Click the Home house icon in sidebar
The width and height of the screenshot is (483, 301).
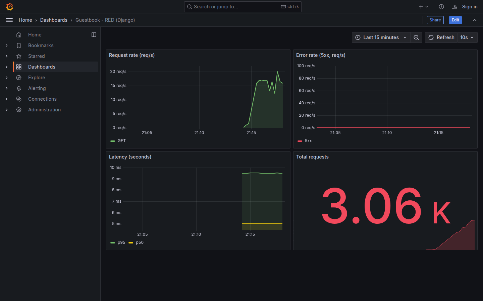19,35
